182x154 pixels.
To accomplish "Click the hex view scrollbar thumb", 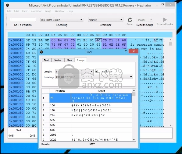I will pyautogui.click(x=170, y=44).
